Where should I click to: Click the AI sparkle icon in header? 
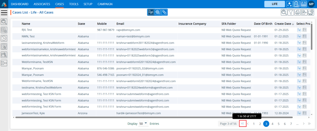click(x=289, y=4)
